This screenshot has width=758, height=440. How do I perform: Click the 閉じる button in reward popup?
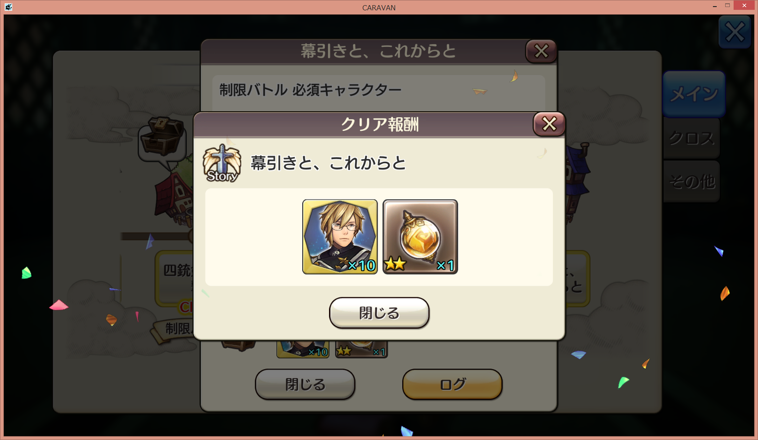coord(379,313)
